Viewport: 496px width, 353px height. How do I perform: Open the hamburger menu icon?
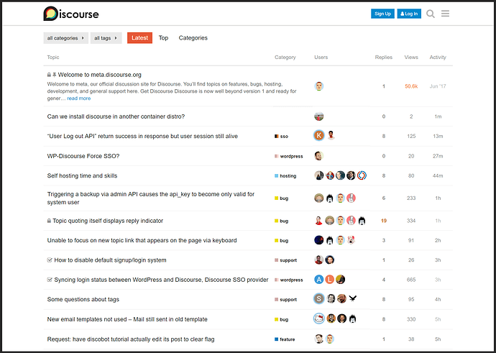[x=445, y=14]
